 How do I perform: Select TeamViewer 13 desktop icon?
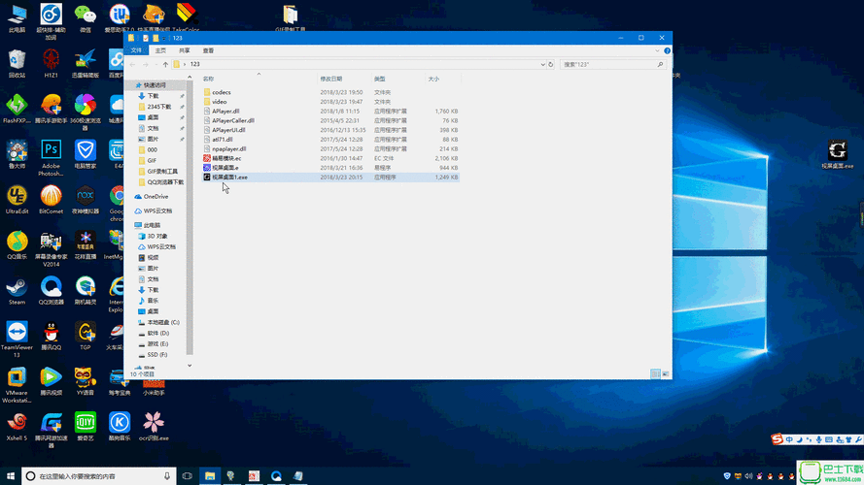pyautogui.click(x=17, y=339)
